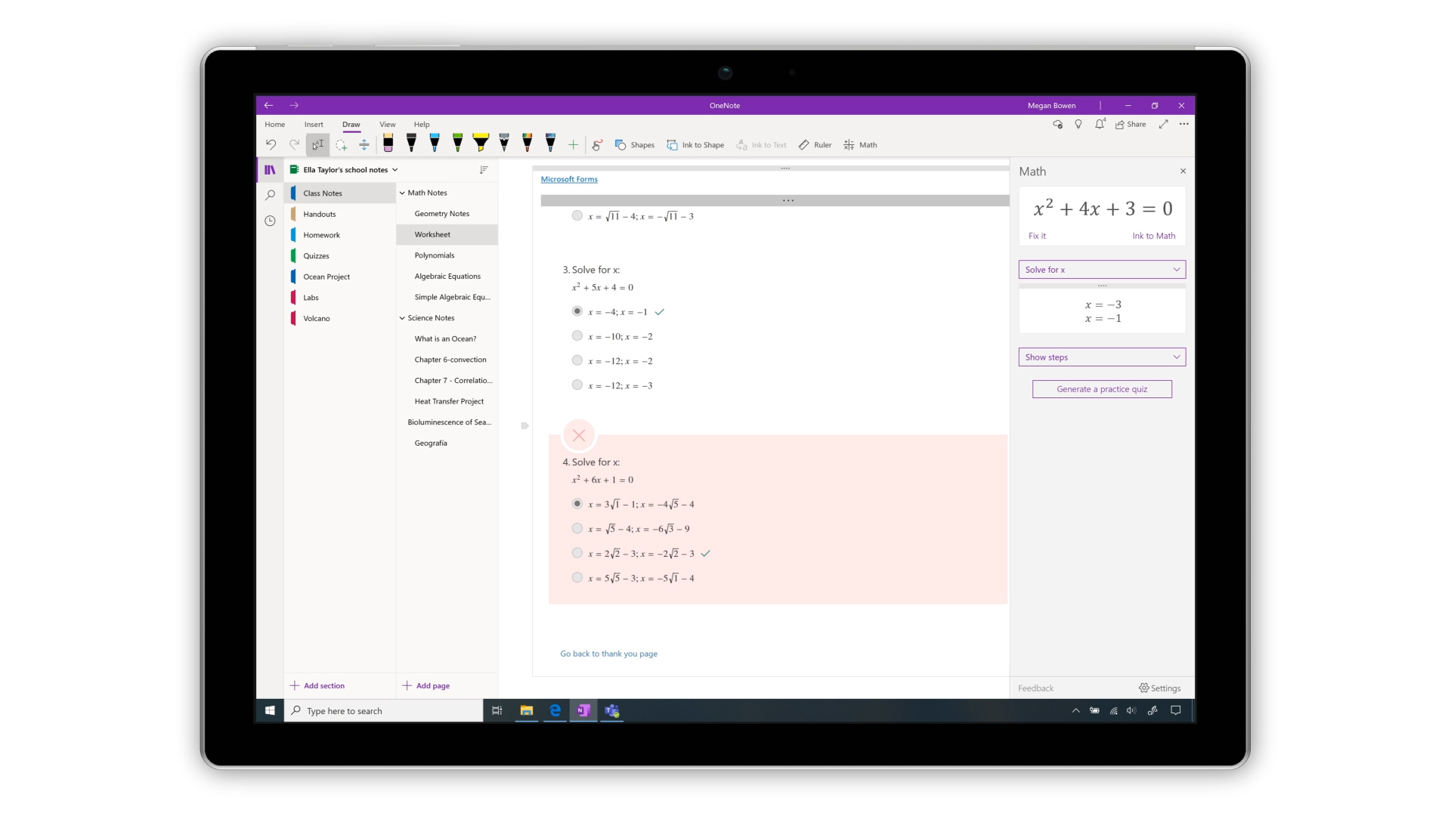Image resolution: width=1451 pixels, height=816 pixels.
Task: Click Ink to Shape
Action: pos(695,145)
